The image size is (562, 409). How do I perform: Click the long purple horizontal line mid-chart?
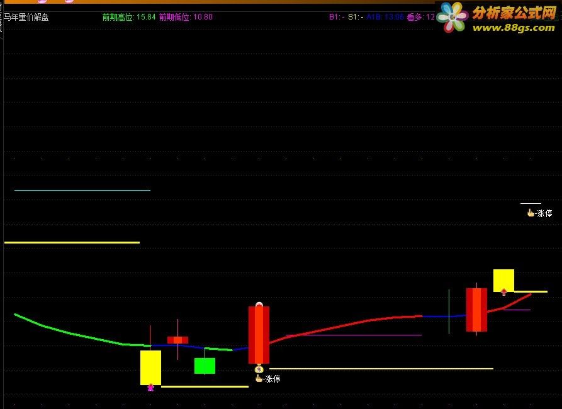[x=354, y=335]
